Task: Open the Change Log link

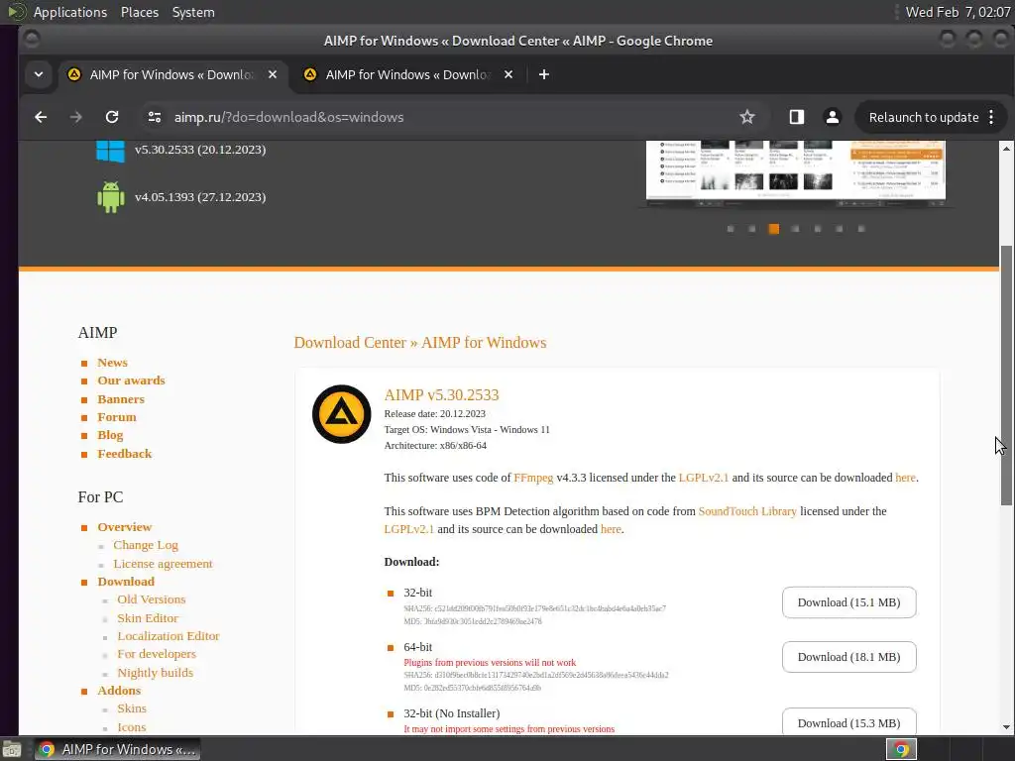Action: point(146,545)
